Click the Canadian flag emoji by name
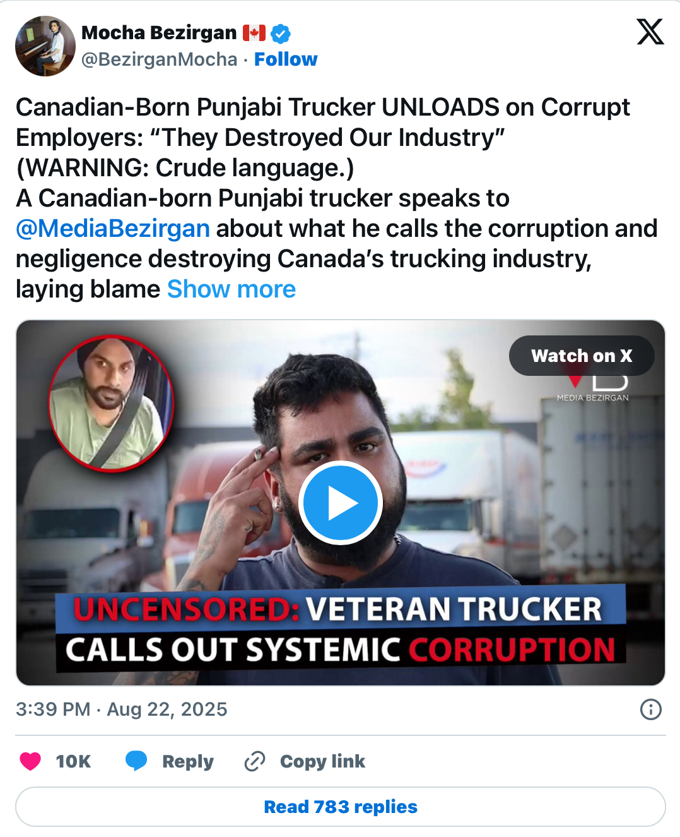Viewport: 680px width, 837px height. 254,33
